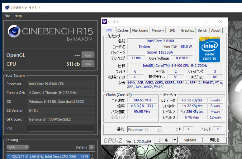Switch to the SPD tab
The height and width of the screenshot is (159, 242).
[x=172, y=30]
